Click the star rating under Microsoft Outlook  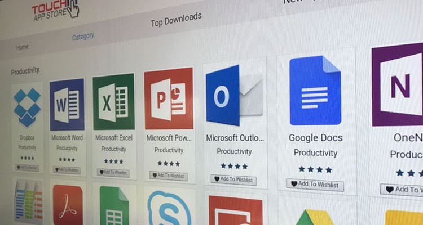(234, 166)
